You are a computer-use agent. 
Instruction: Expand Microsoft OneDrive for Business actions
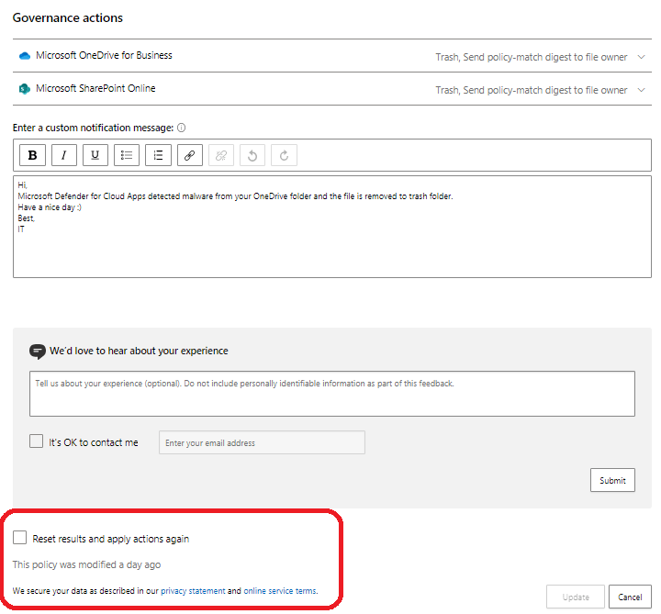click(x=642, y=57)
